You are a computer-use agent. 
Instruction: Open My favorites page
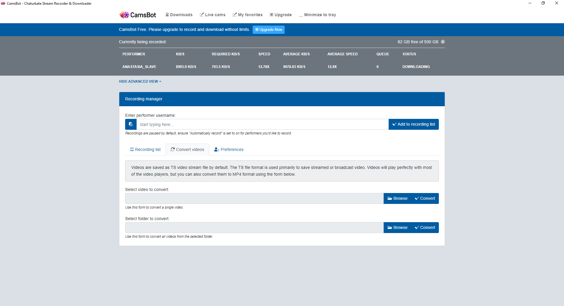[x=247, y=15]
